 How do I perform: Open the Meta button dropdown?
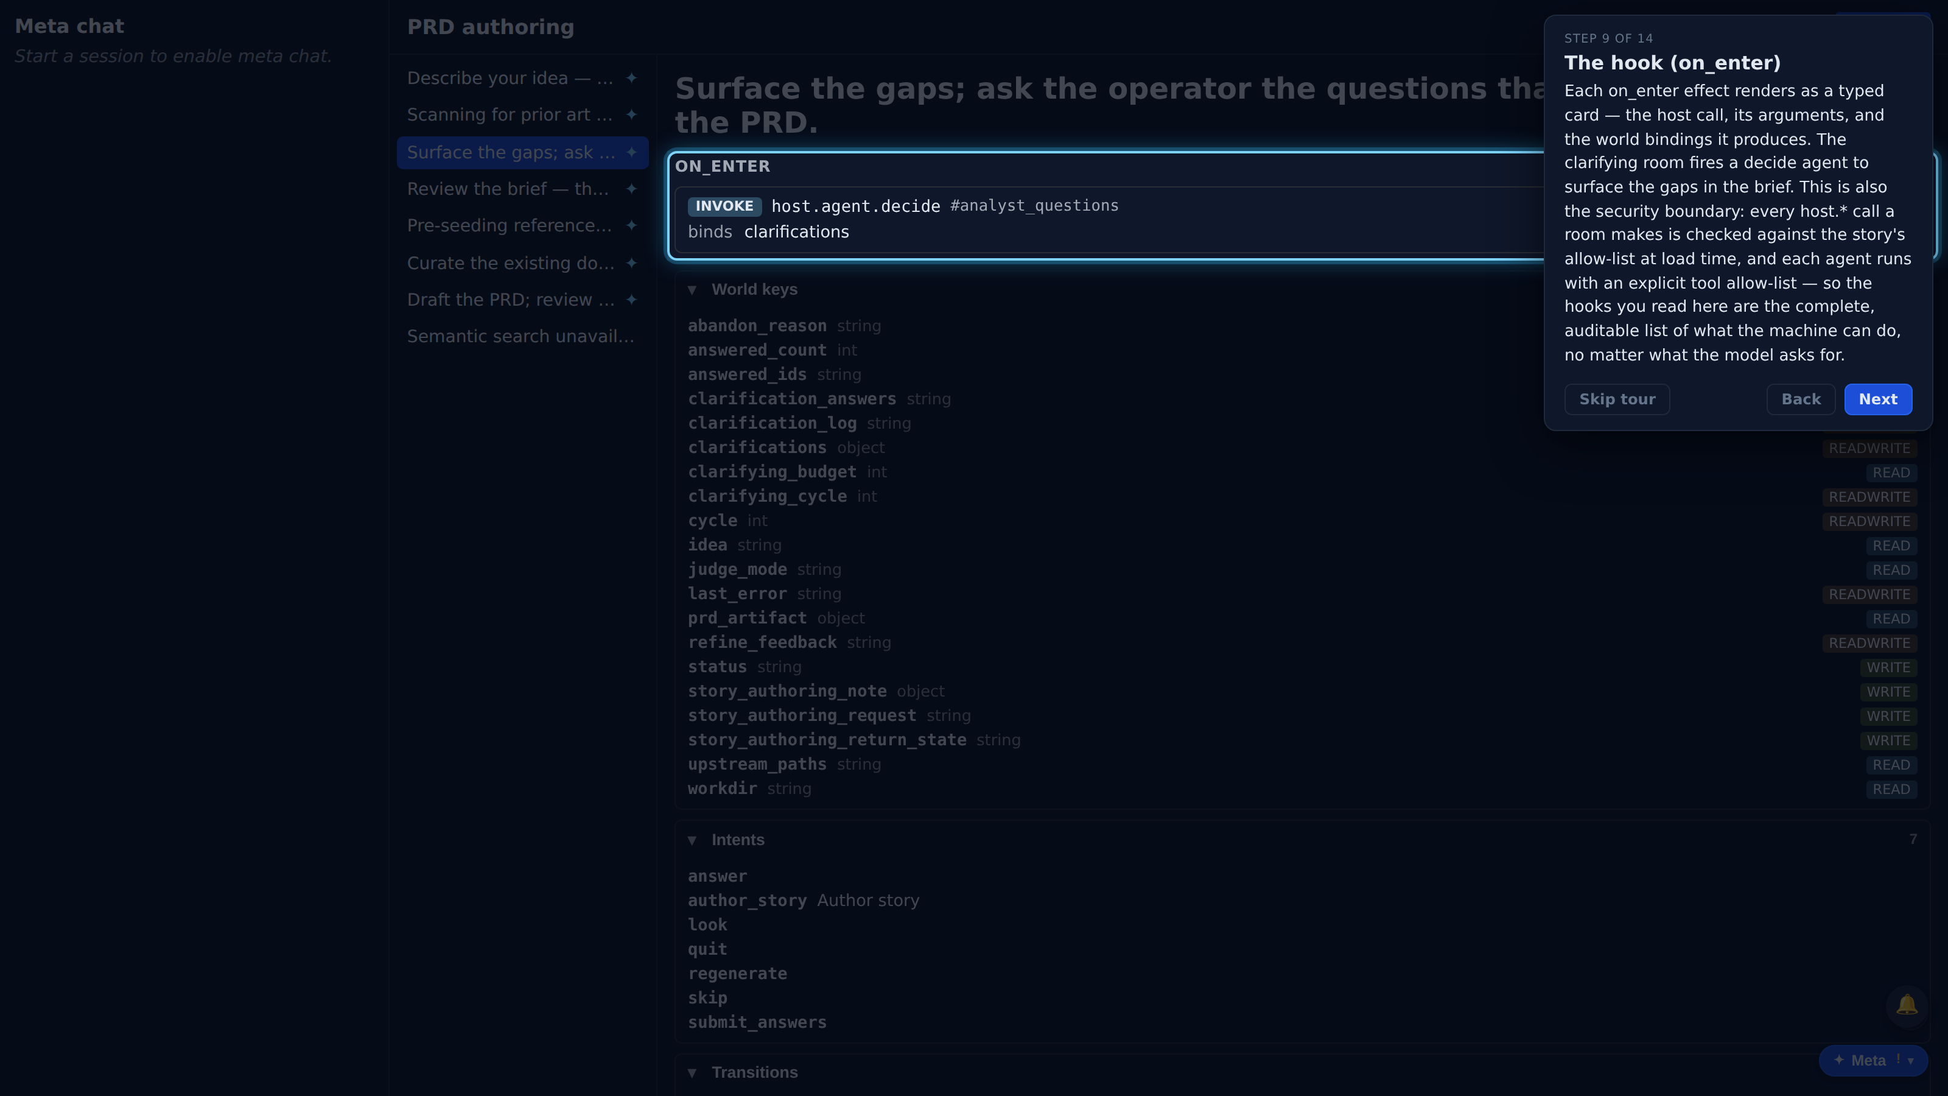pos(1873,1061)
